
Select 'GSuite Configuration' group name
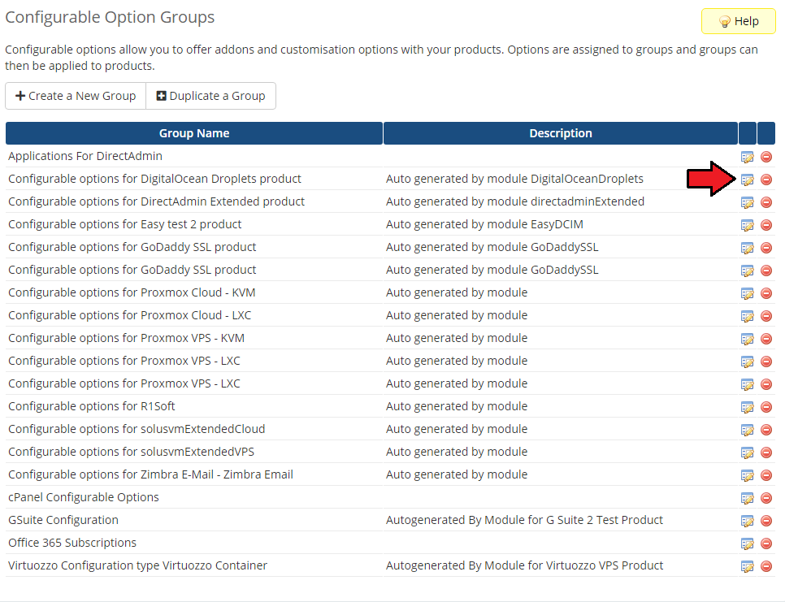(63, 521)
